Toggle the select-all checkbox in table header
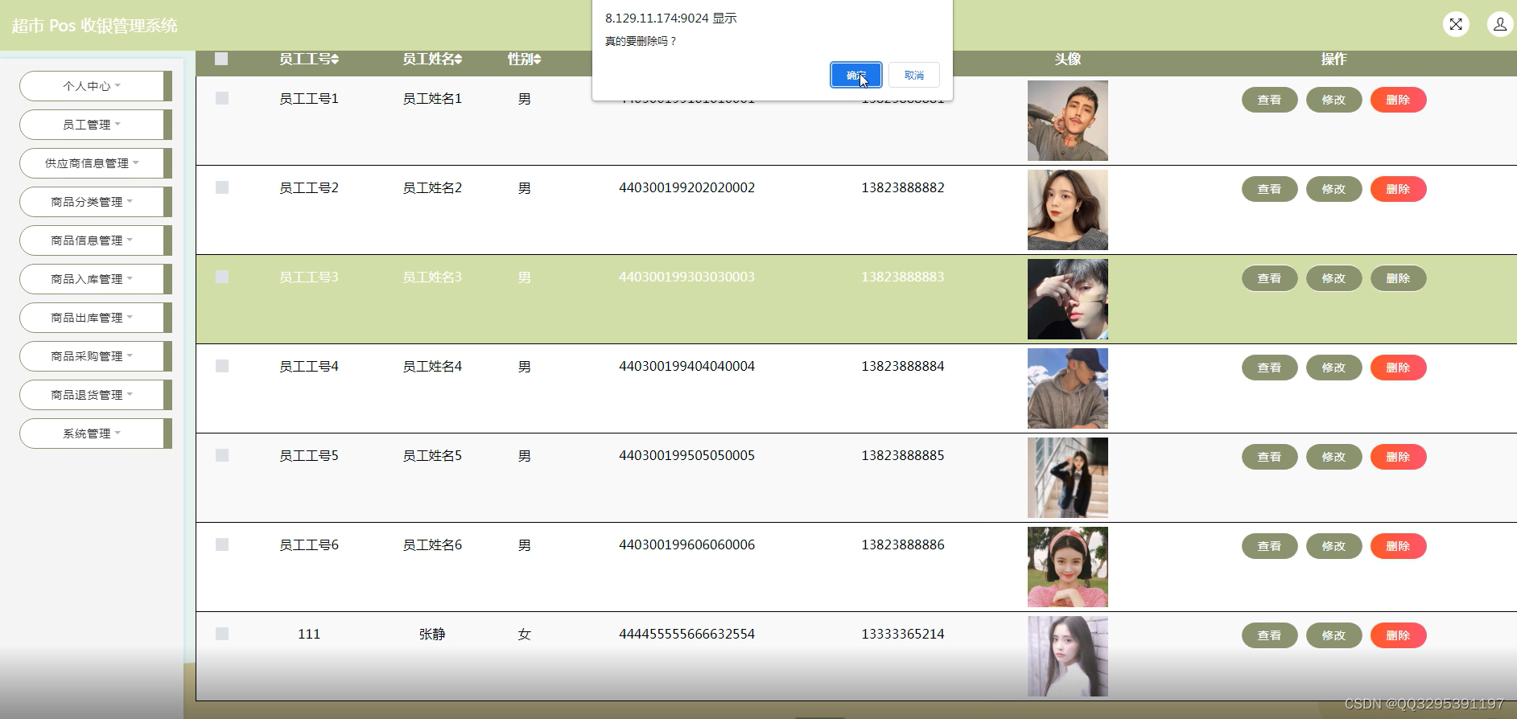 pyautogui.click(x=222, y=59)
